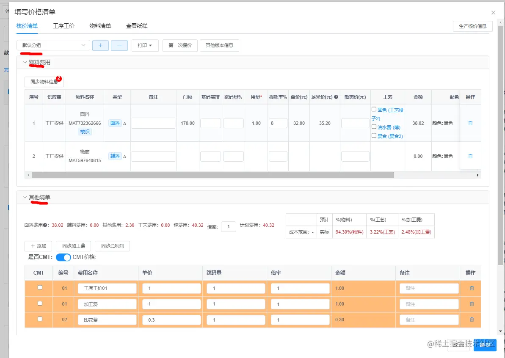Click the 确定 confirm button
The height and width of the screenshot is (358, 505).
click(485, 345)
